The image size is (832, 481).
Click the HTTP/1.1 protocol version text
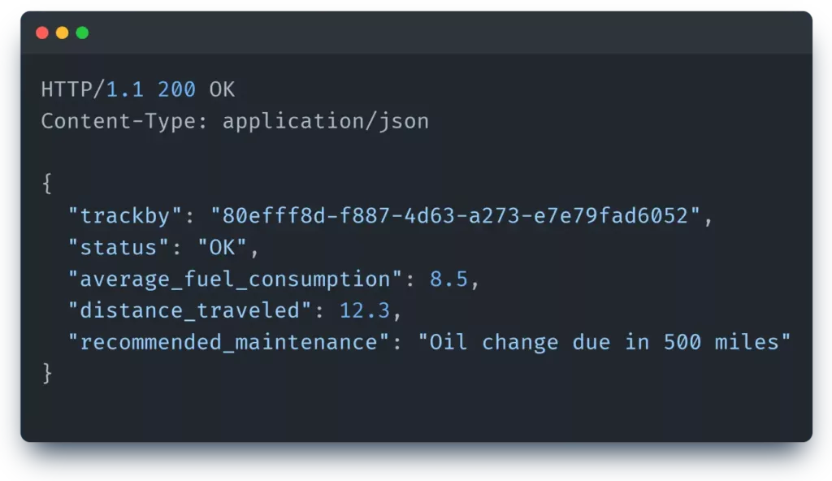tap(92, 89)
